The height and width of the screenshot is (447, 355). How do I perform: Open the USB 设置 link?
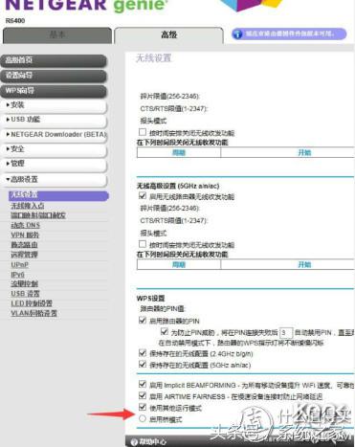(x=26, y=294)
